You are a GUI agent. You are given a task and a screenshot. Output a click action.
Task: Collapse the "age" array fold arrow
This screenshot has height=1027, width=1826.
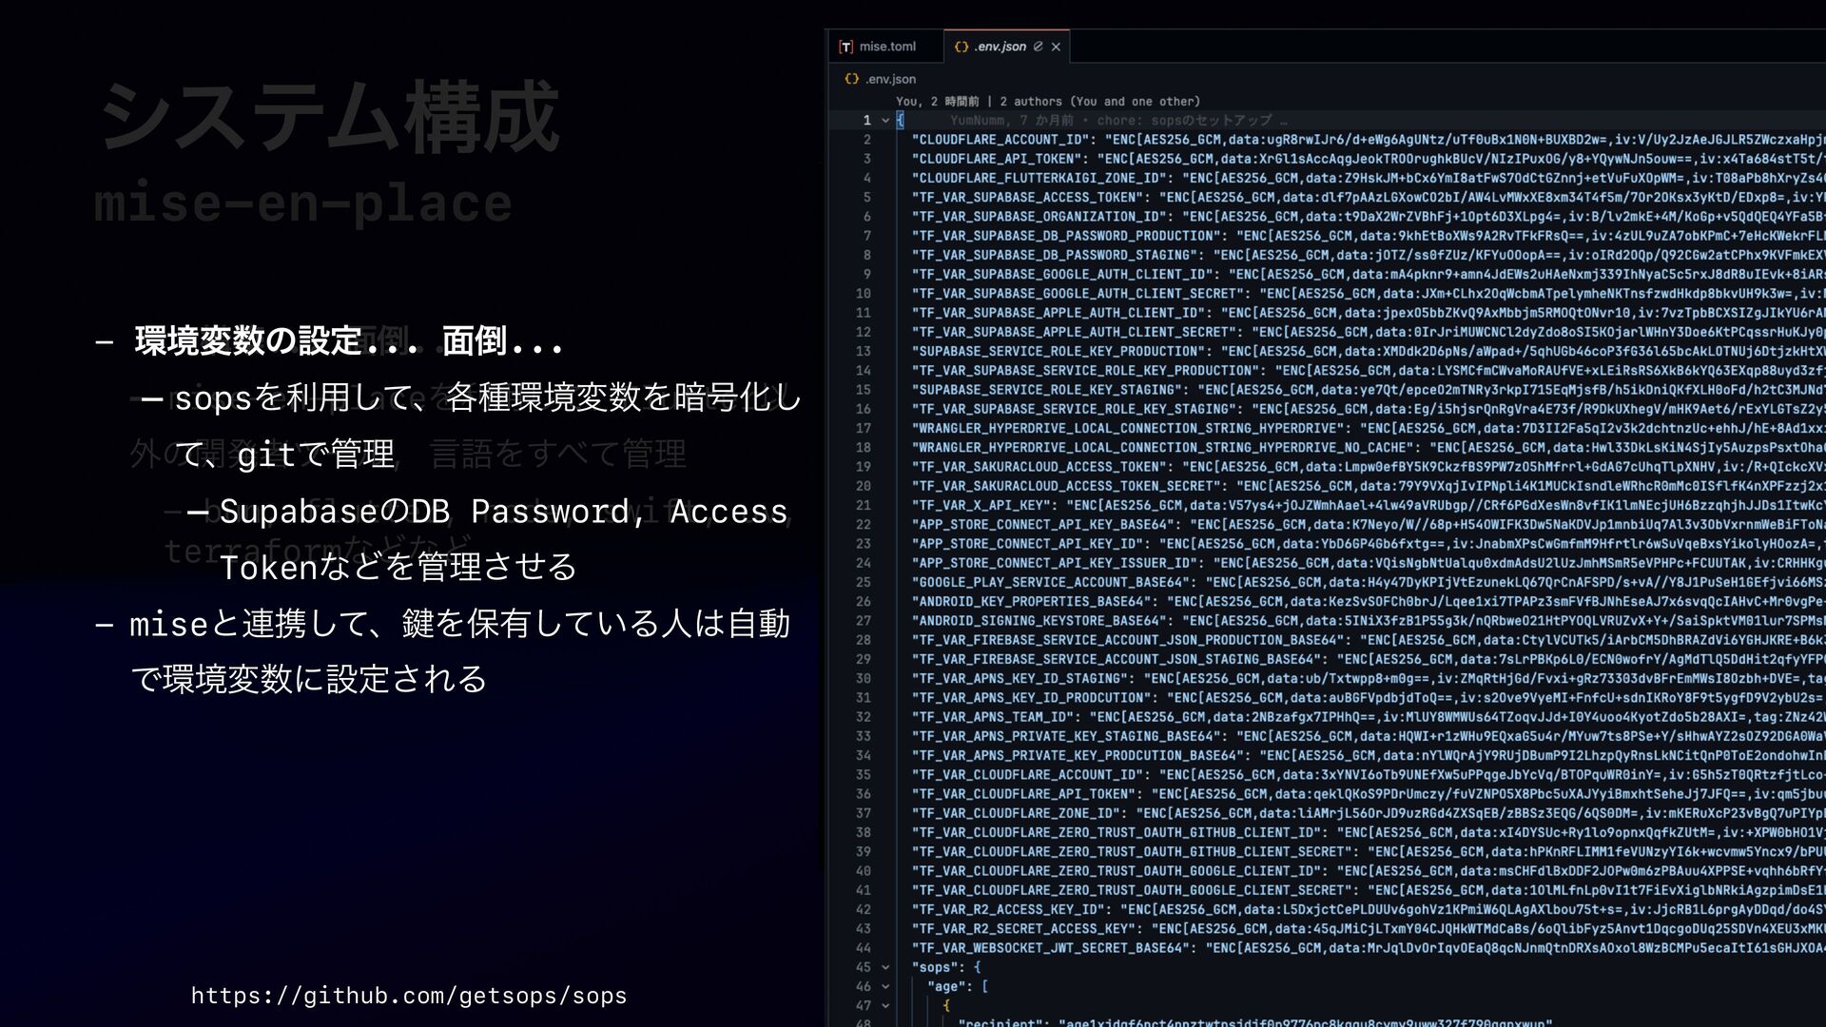tap(885, 986)
